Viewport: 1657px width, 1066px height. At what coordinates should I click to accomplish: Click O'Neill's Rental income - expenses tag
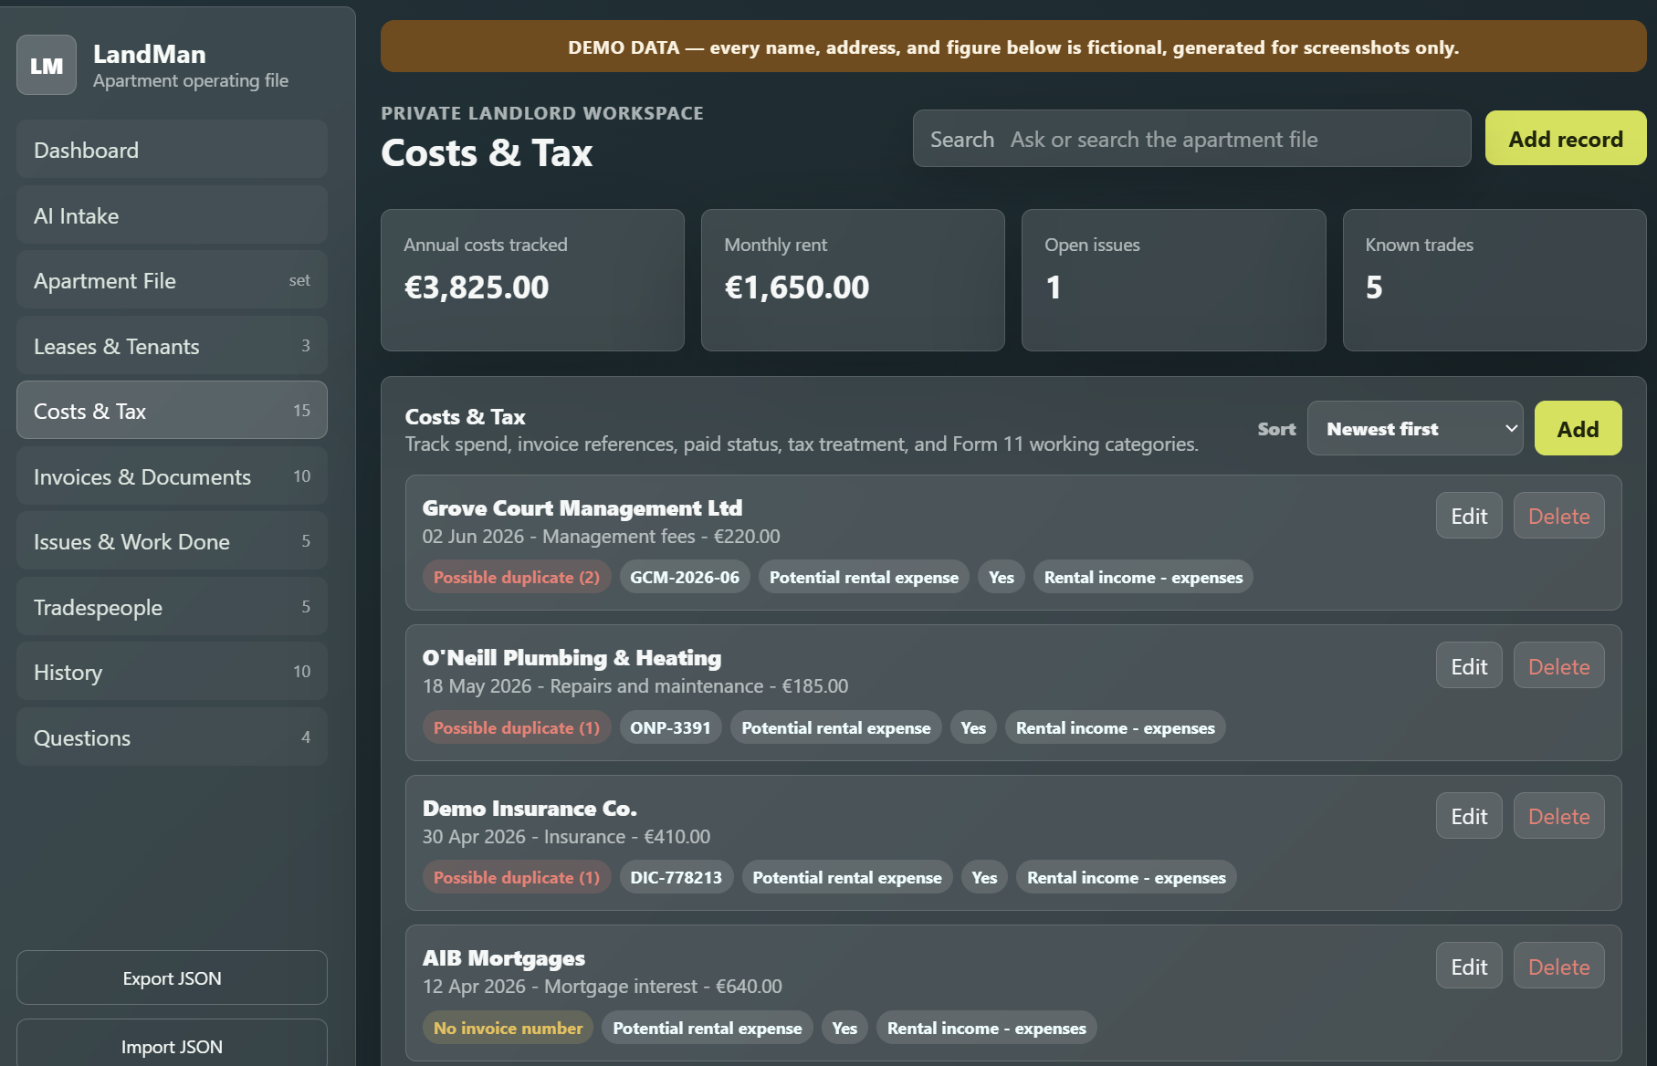[1116, 727]
